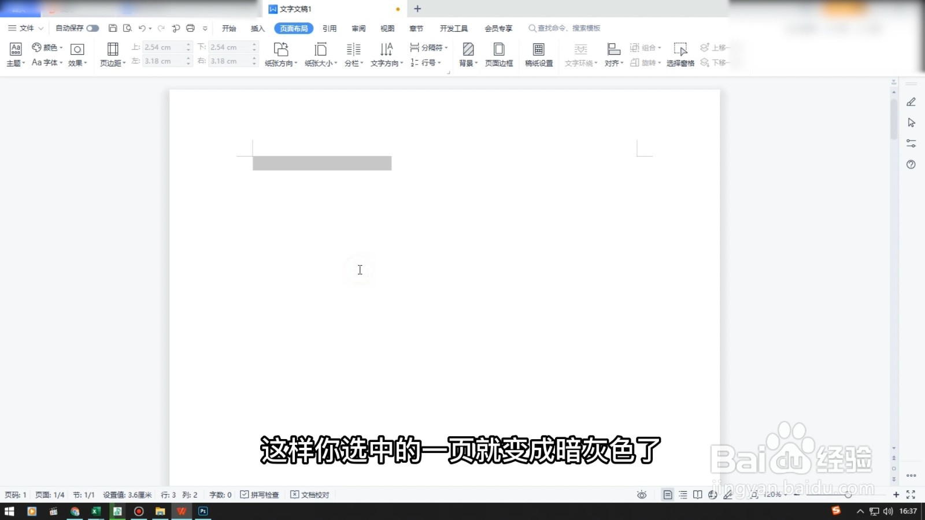Click the 选择窗格 selection pane button

[680, 54]
